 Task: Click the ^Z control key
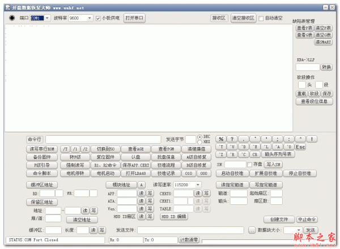[221, 154]
